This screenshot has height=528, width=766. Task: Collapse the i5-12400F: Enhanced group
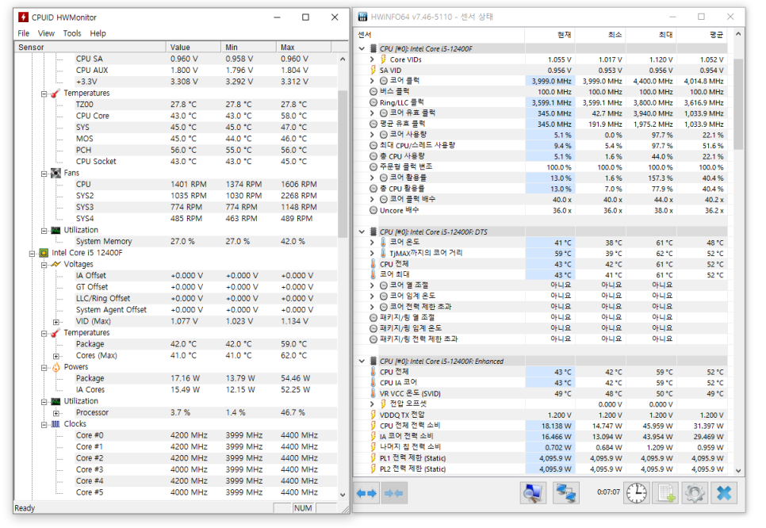coord(362,361)
